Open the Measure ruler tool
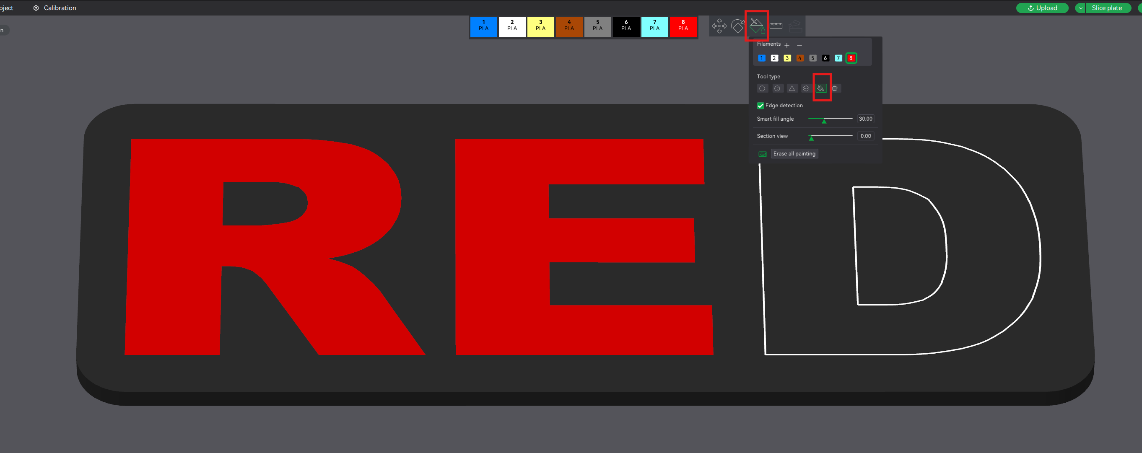 pyautogui.click(x=776, y=26)
